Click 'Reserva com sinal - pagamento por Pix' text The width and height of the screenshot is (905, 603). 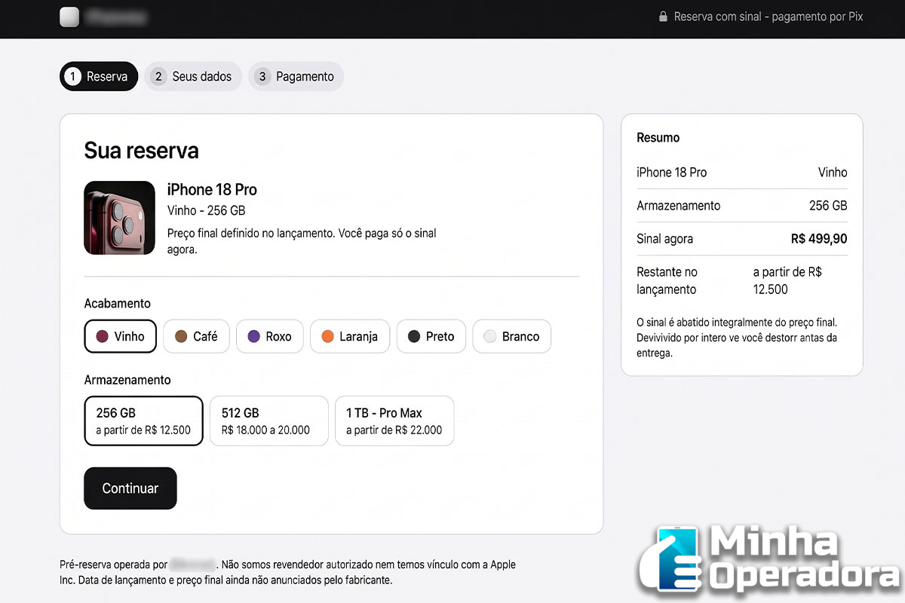click(768, 17)
